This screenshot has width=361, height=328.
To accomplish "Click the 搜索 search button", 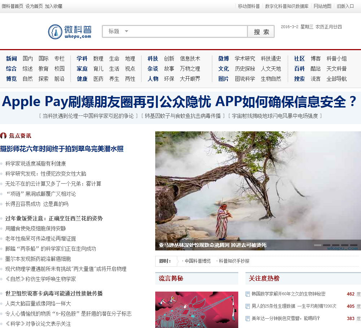I will pyautogui.click(x=261, y=31).
